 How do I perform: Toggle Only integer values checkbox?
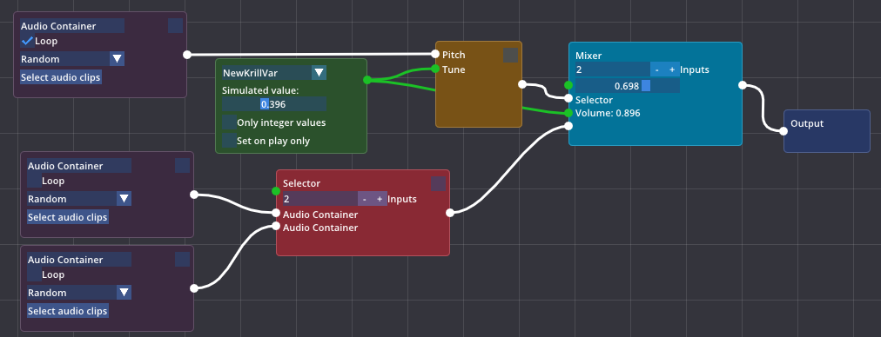tap(229, 122)
